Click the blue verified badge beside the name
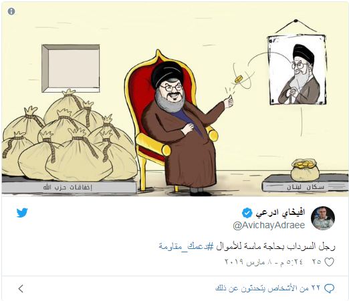349x301 pixels. click(247, 213)
